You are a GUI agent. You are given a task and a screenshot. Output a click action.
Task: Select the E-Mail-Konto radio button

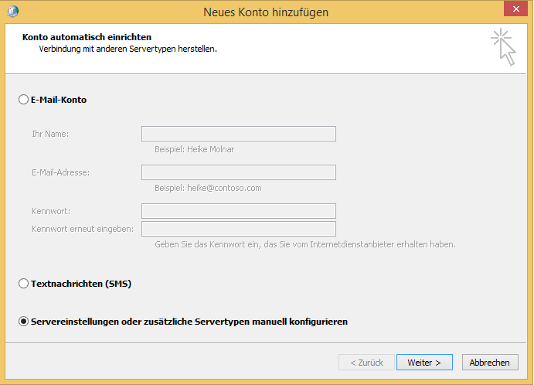(x=24, y=100)
